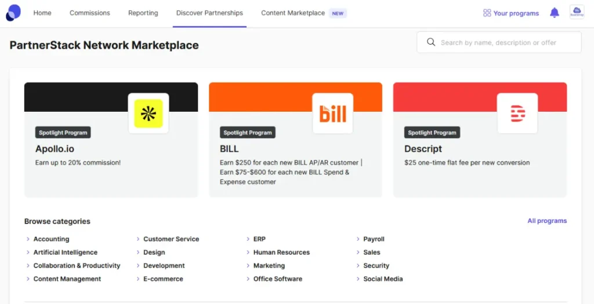594x304 pixels.
Task: Browse the Accounting category
Action: point(51,239)
